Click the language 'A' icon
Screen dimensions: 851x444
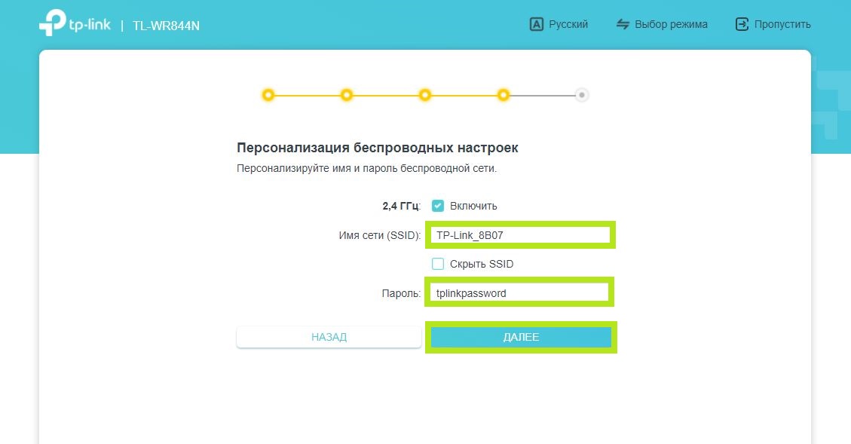(537, 25)
